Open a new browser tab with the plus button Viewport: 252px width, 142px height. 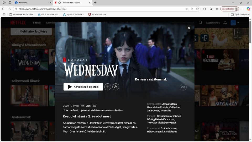click(95, 3)
